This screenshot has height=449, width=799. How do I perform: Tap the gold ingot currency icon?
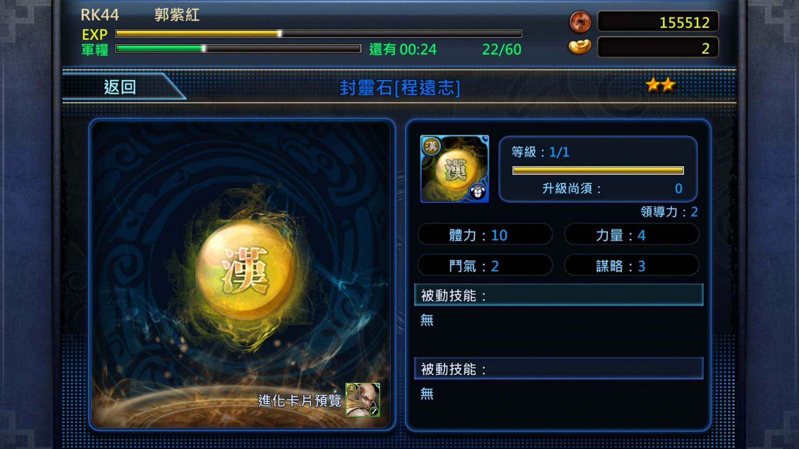(x=580, y=47)
